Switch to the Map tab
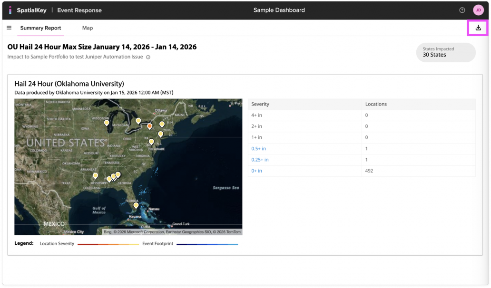 click(88, 28)
